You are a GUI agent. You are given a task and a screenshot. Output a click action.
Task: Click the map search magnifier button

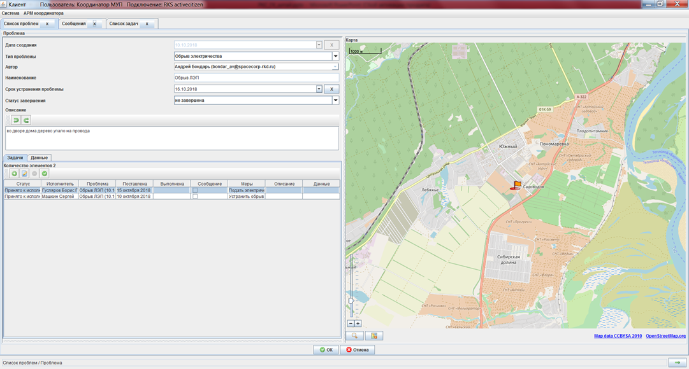[x=354, y=335]
